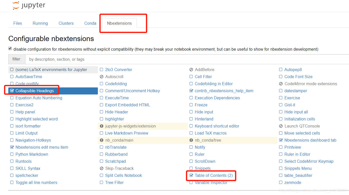
Task: Uncheck the Collapsible Headings checkbox
Action: pyautogui.click(x=12, y=91)
